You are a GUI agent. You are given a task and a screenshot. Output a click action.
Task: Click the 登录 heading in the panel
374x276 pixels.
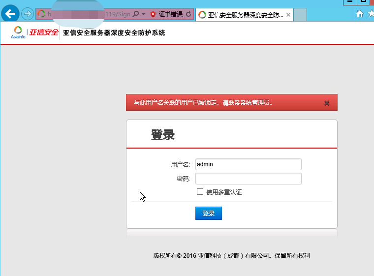(x=163, y=135)
